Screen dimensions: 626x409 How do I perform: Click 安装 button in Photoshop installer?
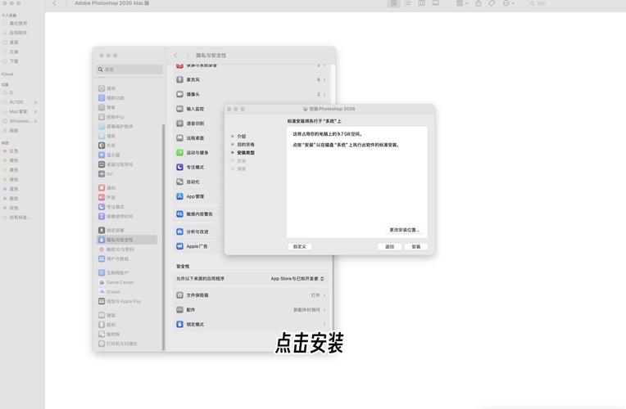pos(416,247)
